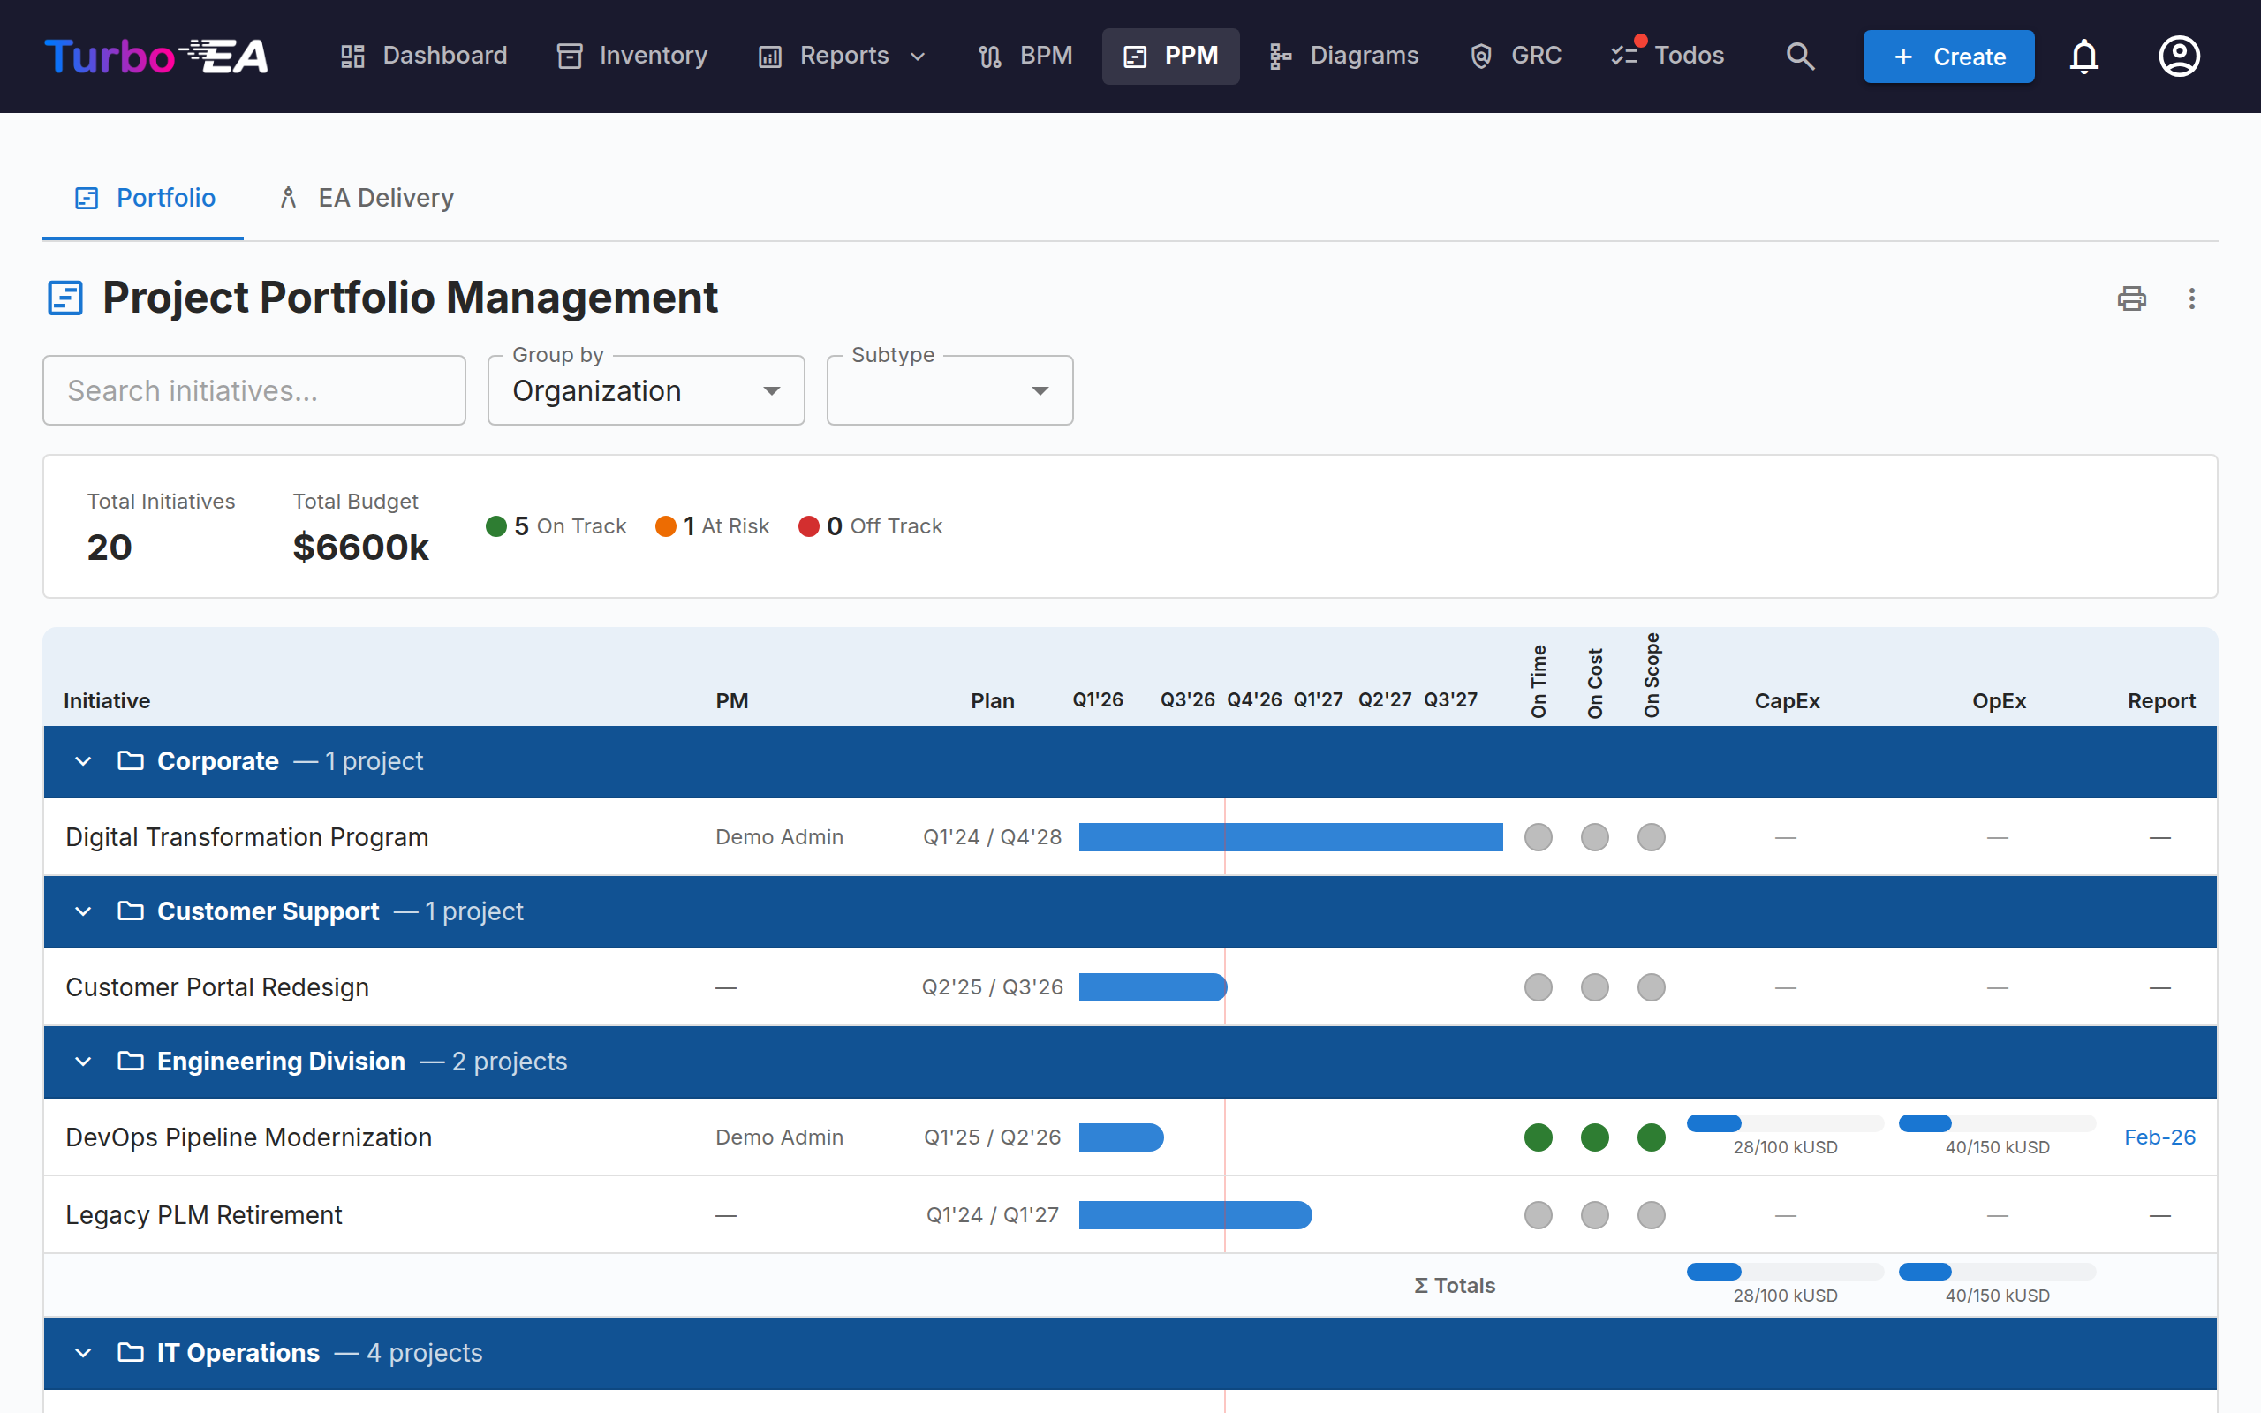Click the Corporate group folder icon
The image size is (2261, 1413).
click(x=131, y=760)
